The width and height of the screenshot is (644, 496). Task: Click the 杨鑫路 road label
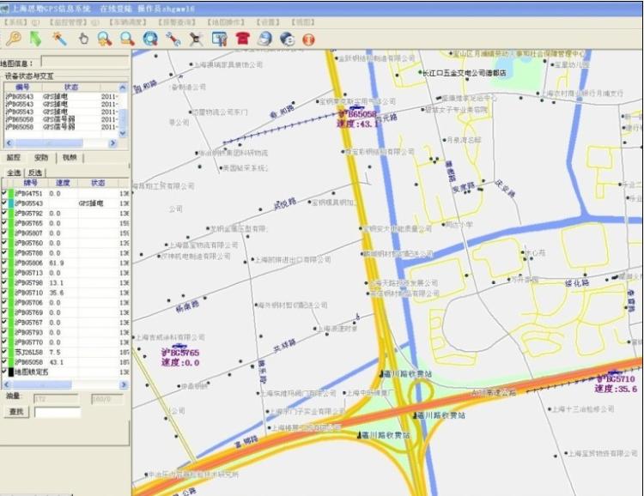pyautogui.click(x=187, y=305)
